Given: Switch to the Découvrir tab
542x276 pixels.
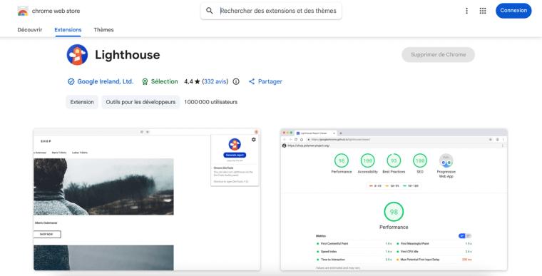Looking at the screenshot, I should click(x=30, y=30).
